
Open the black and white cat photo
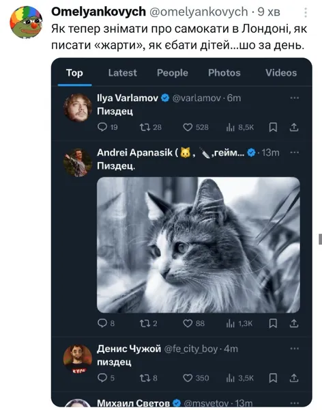coord(199,245)
